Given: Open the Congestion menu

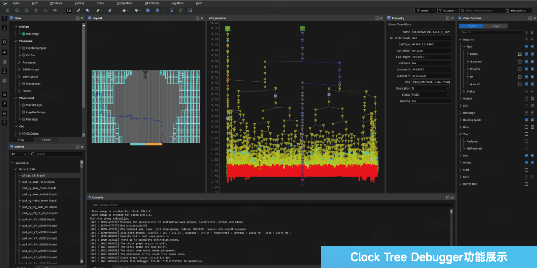Looking at the screenshot, I should [x=125, y=3].
